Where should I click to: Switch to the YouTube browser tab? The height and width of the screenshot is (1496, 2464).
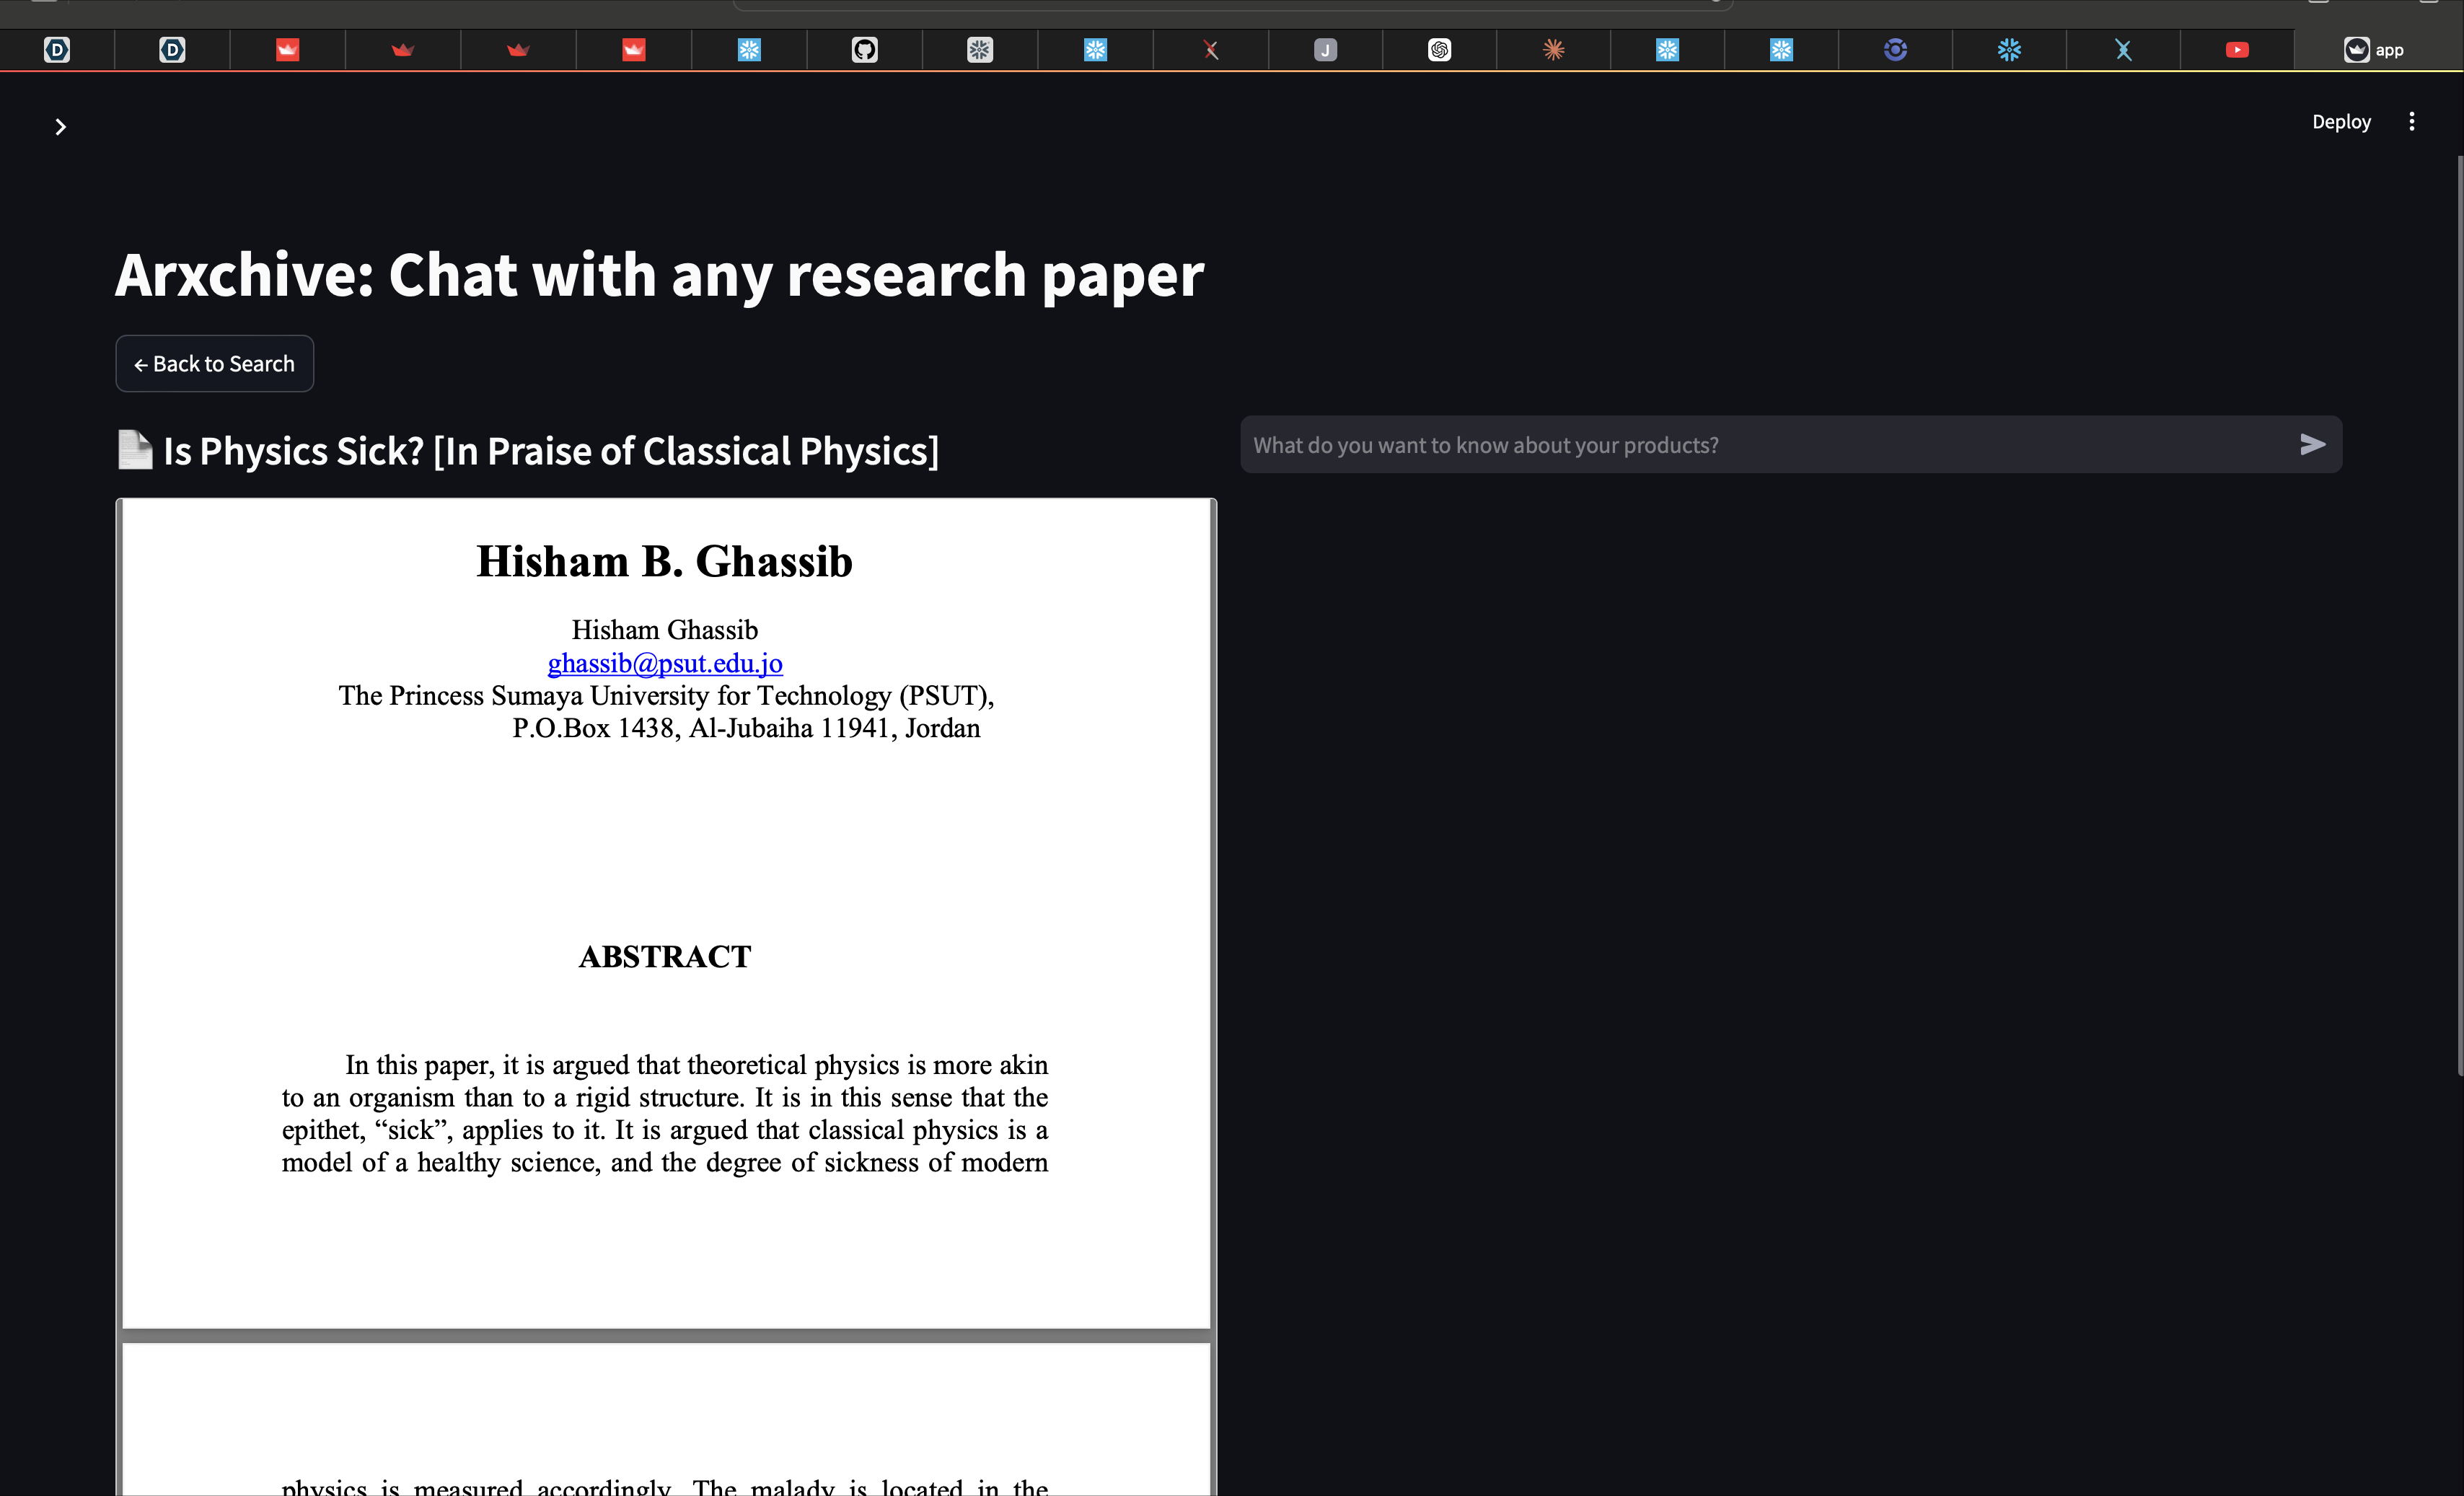point(2237,50)
